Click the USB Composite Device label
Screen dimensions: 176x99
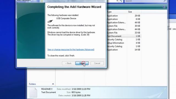pyautogui.click(x=66, y=18)
